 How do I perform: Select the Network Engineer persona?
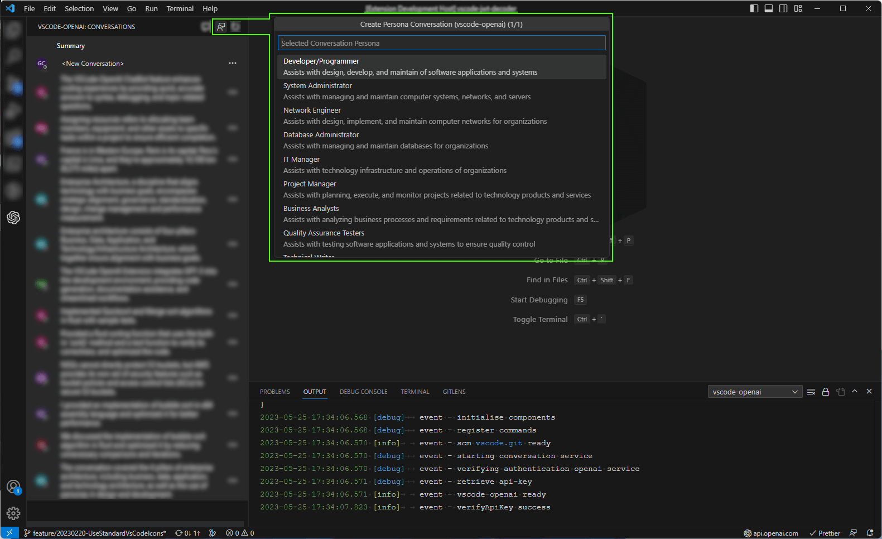(x=442, y=116)
